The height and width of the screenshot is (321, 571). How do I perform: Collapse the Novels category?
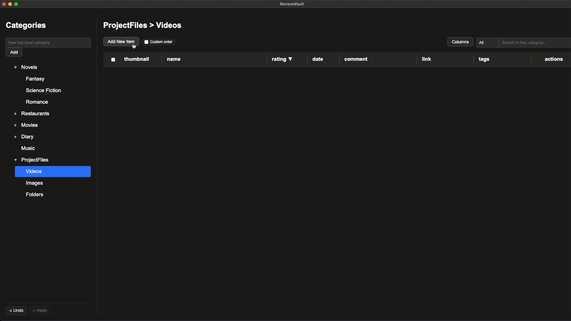15,67
